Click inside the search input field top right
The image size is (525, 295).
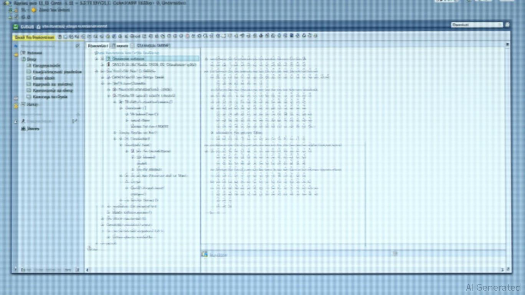(476, 24)
